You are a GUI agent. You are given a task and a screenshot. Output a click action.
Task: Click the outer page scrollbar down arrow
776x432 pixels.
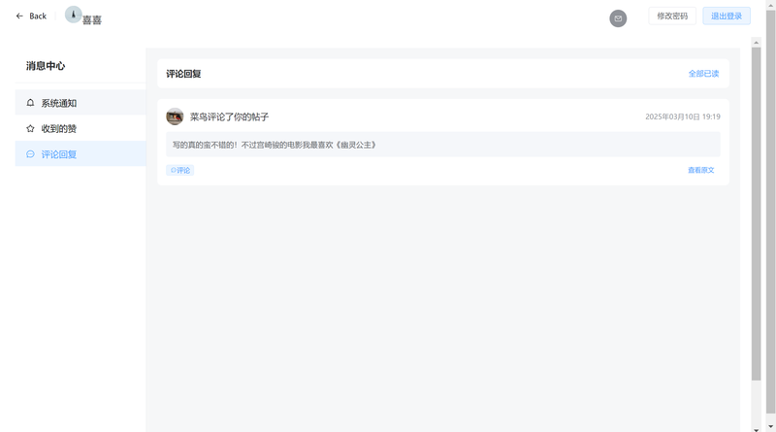pos(770,426)
